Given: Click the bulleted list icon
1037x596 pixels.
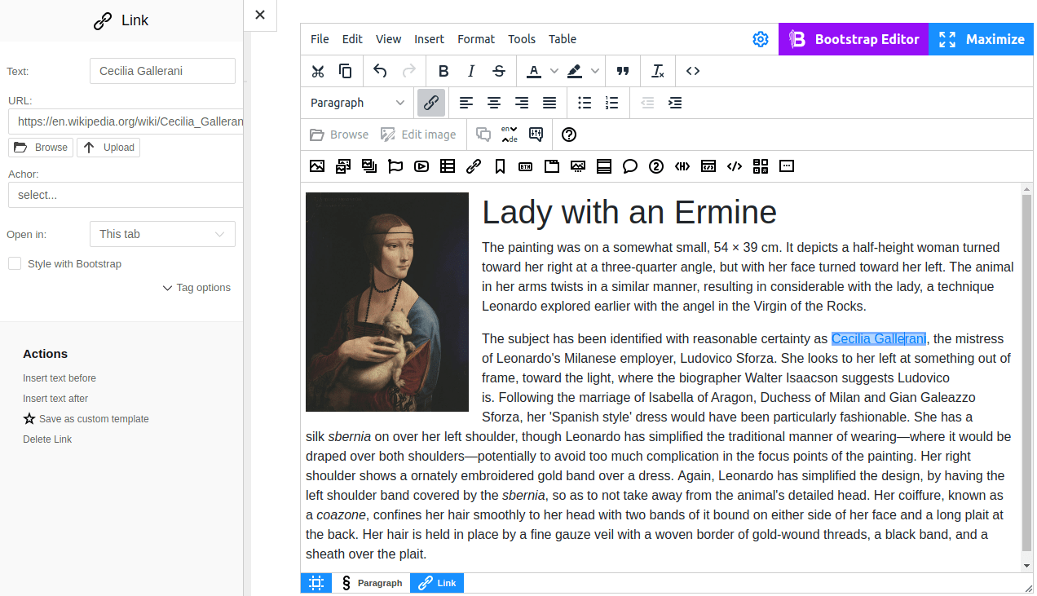Looking at the screenshot, I should [585, 103].
